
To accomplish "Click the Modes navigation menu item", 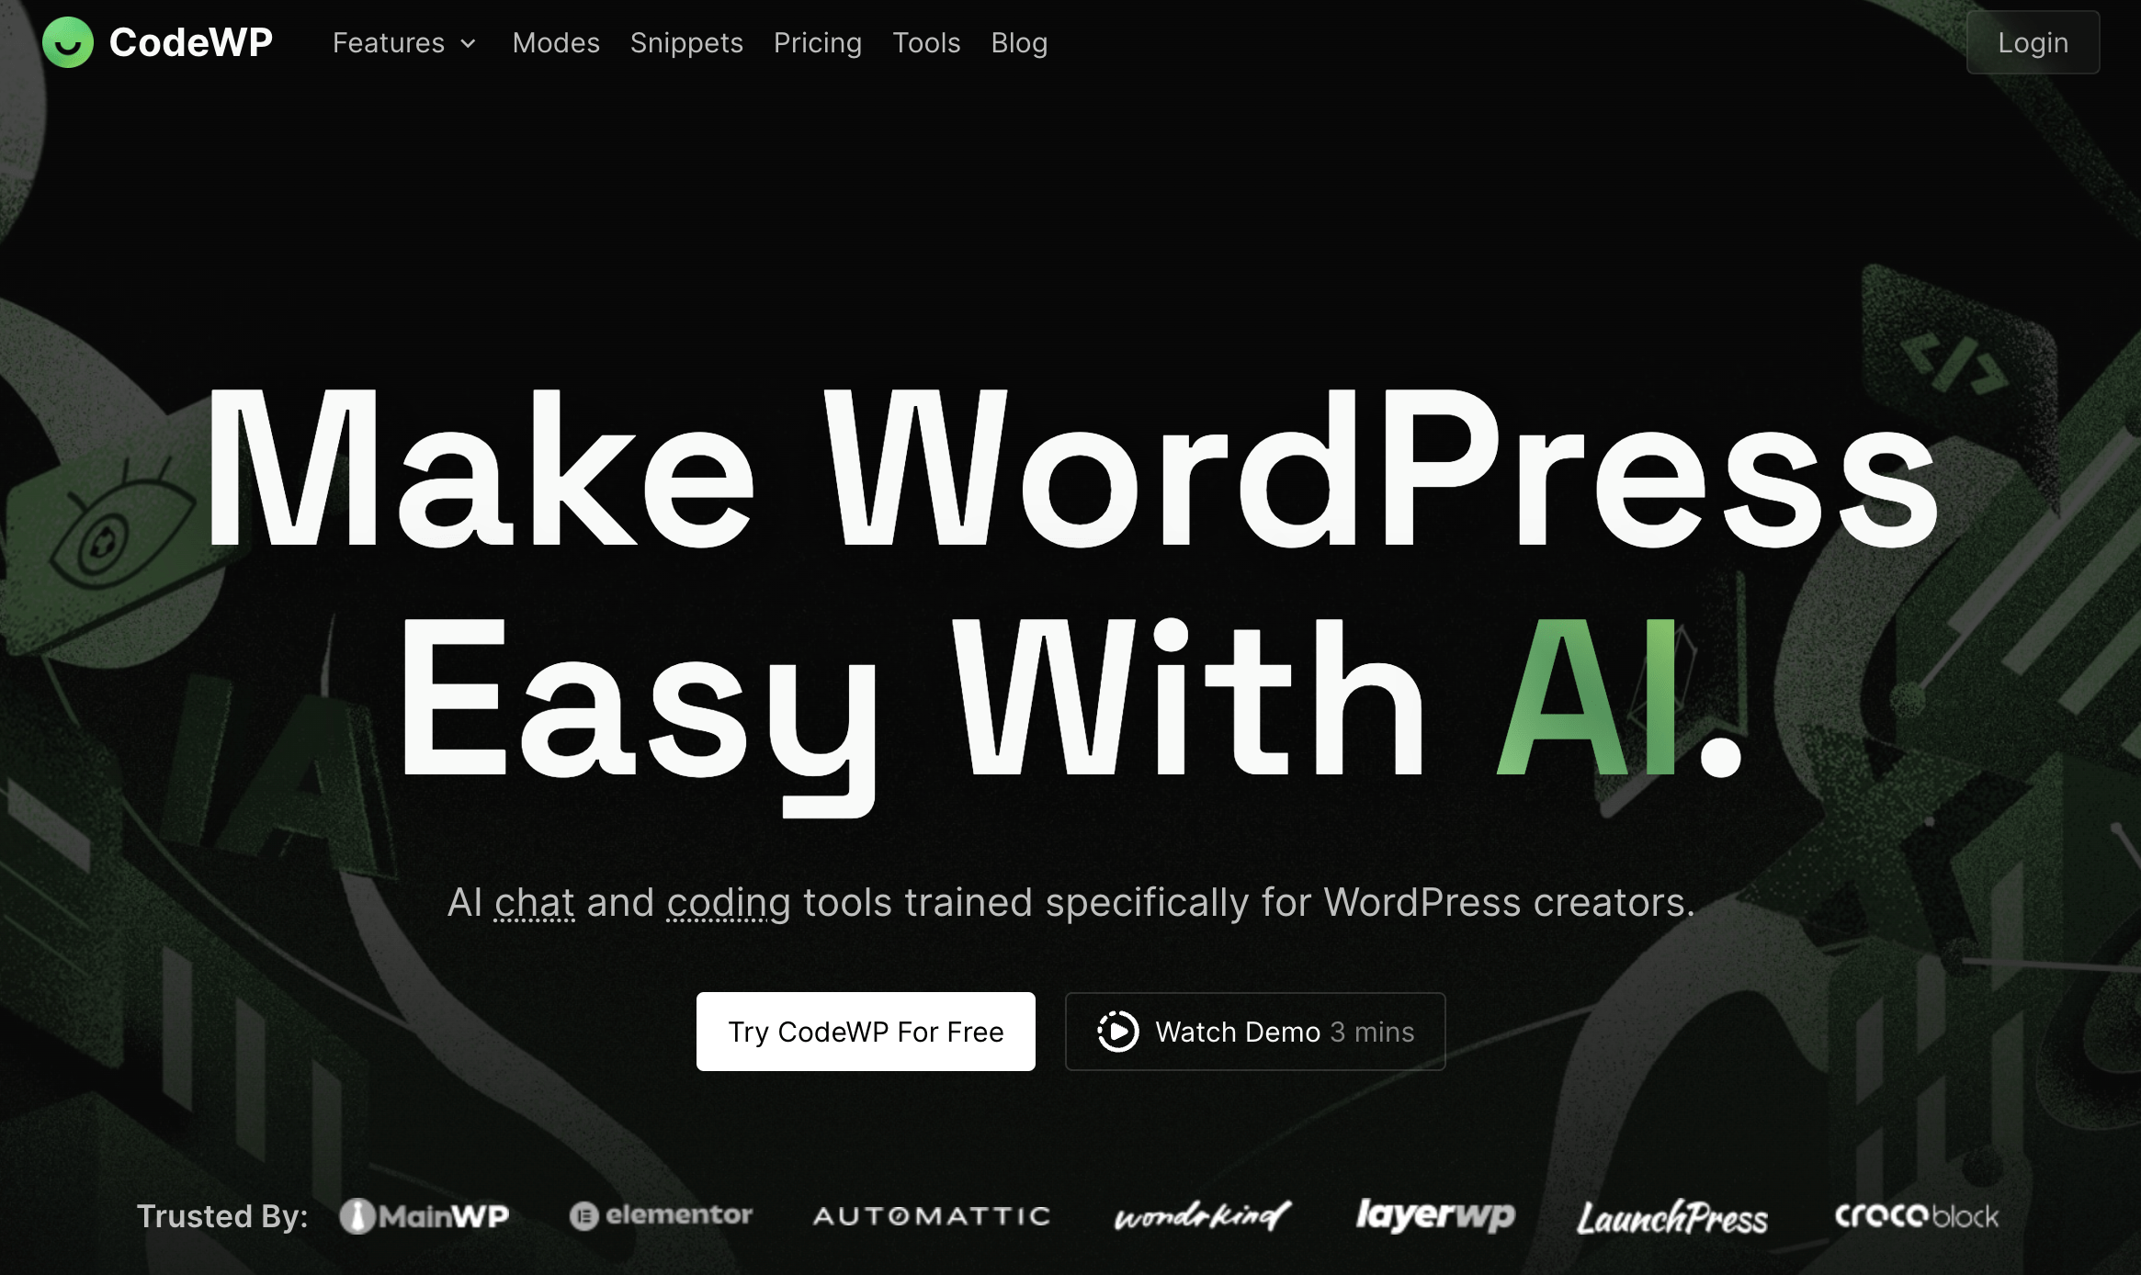I will coord(554,42).
